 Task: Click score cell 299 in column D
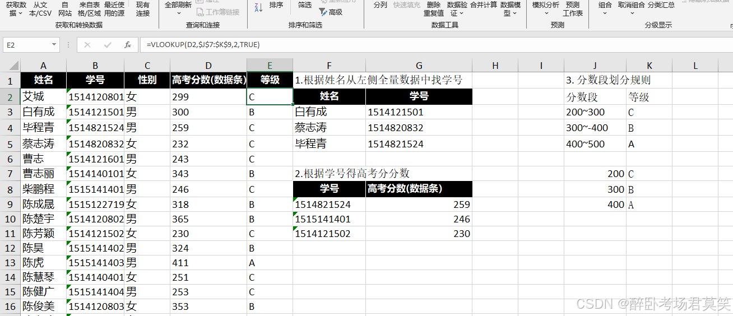click(208, 96)
